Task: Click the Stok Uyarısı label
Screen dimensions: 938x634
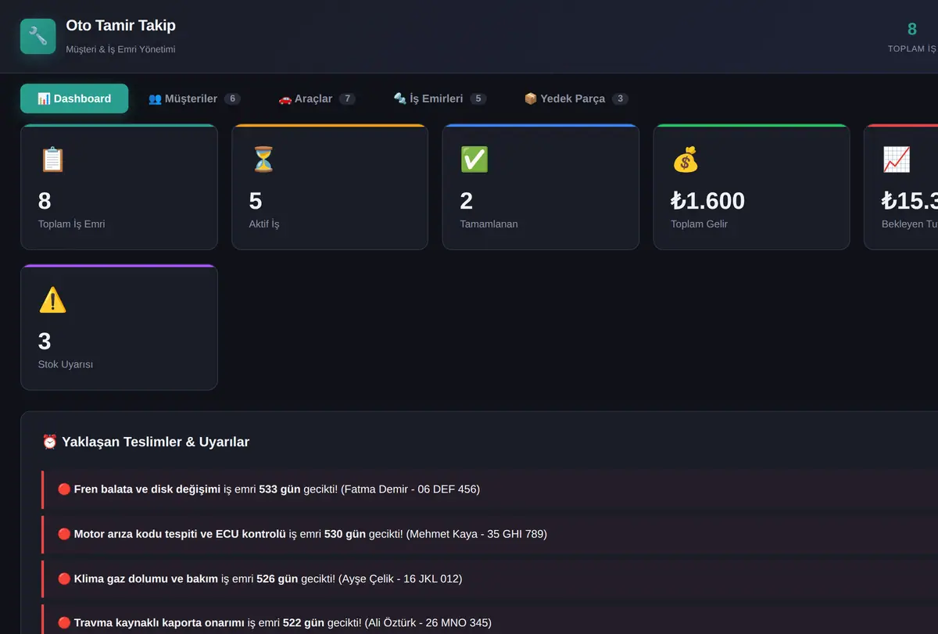Action: (66, 364)
